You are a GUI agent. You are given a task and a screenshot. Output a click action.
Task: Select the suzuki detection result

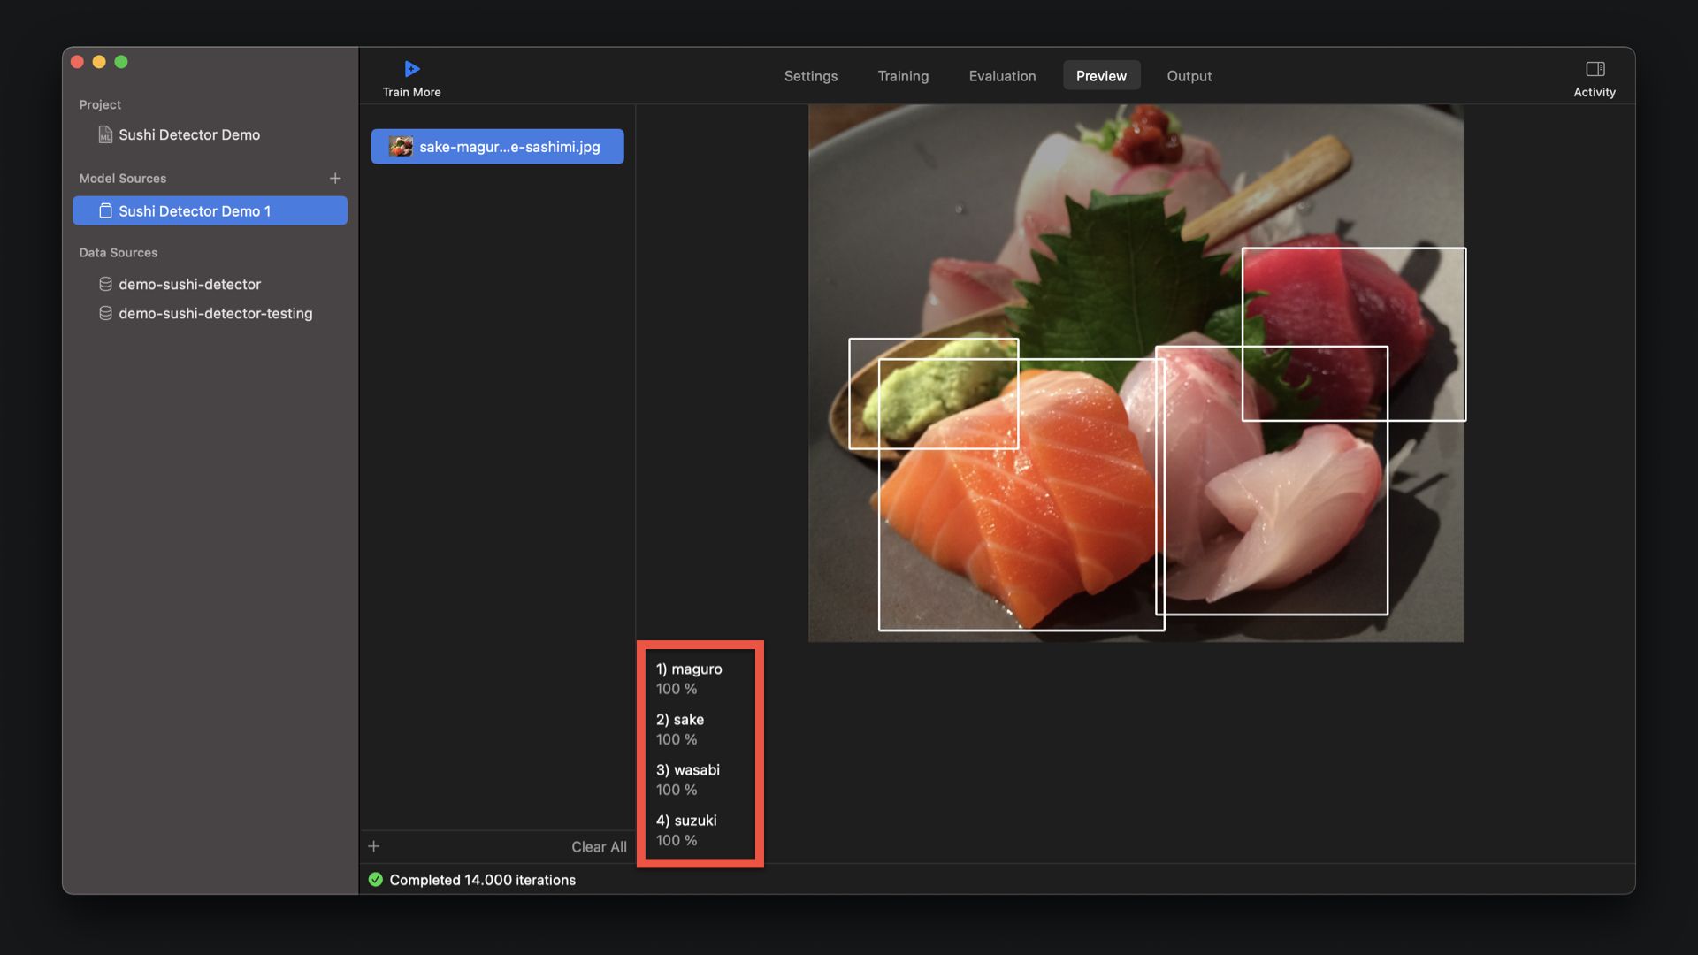coord(686,829)
